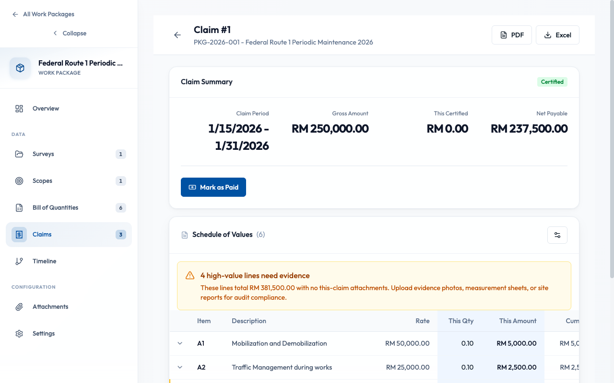
Task: Click the work package cube icon
Action: pos(20,68)
